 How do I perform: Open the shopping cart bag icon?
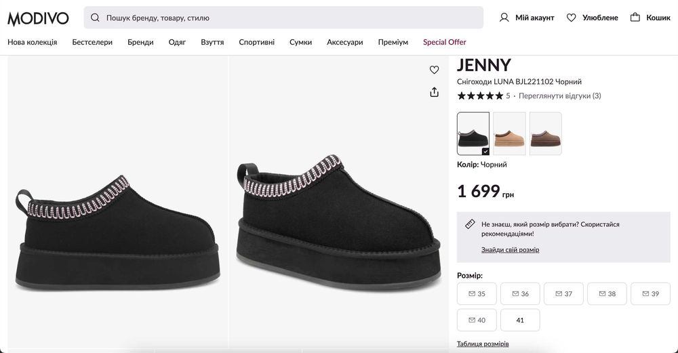[x=635, y=18]
